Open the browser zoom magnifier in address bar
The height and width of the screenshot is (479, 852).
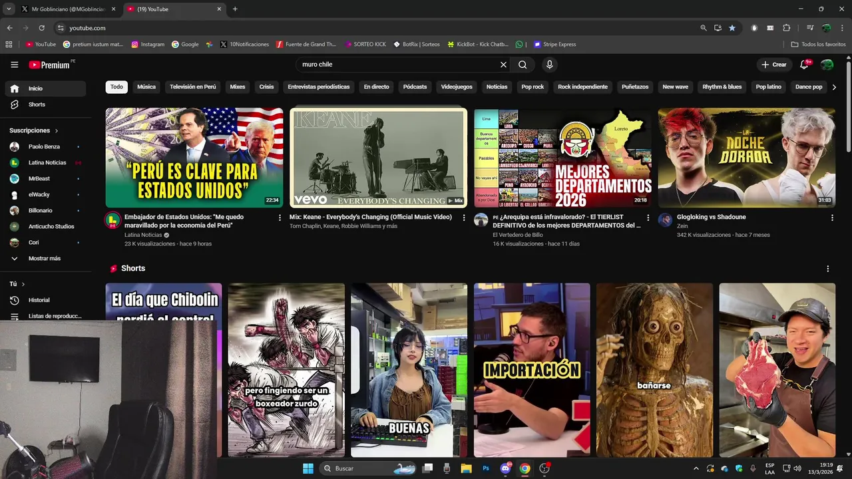click(x=704, y=28)
